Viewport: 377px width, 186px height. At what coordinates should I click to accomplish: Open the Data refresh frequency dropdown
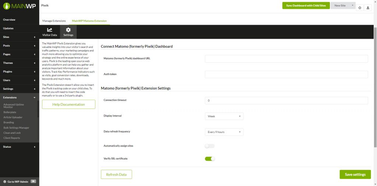(224, 132)
